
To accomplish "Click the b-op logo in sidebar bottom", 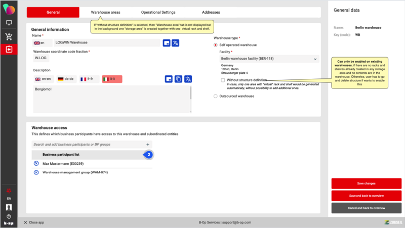I will click(9, 223).
